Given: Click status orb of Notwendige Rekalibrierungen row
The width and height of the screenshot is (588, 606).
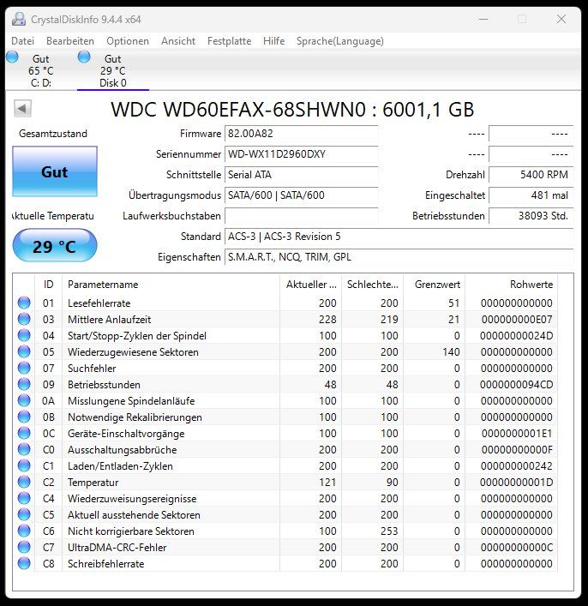Looking at the screenshot, I should tap(24, 417).
